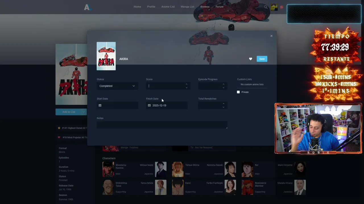Viewport: 364px width, 204px height.
Task: Open the red notifications badge
Action: coord(281,7)
